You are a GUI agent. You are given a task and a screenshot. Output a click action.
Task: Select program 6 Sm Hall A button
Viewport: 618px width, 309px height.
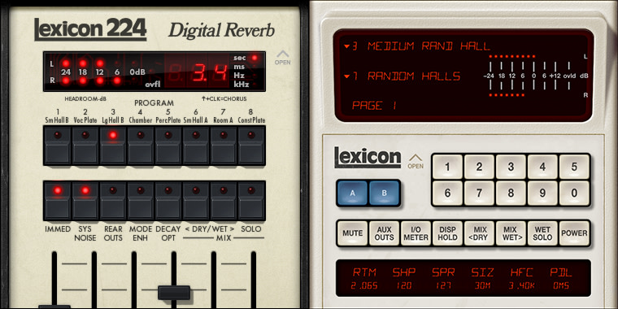coord(195,146)
